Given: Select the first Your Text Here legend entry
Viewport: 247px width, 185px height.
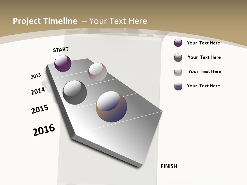Looking at the screenshot, I should pos(204,43).
